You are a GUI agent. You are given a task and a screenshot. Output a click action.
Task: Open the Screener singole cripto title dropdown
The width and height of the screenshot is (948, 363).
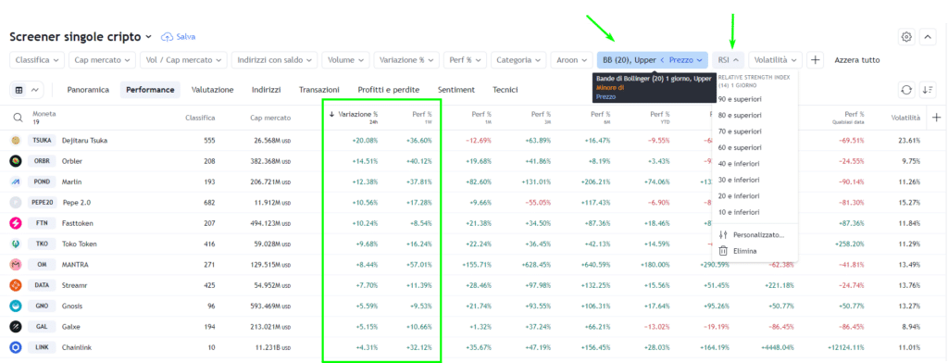[81, 37]
